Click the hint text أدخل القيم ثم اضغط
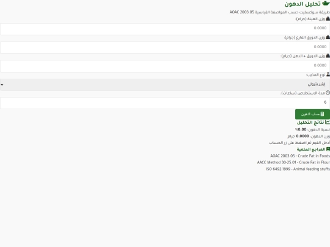 (299, 143)
